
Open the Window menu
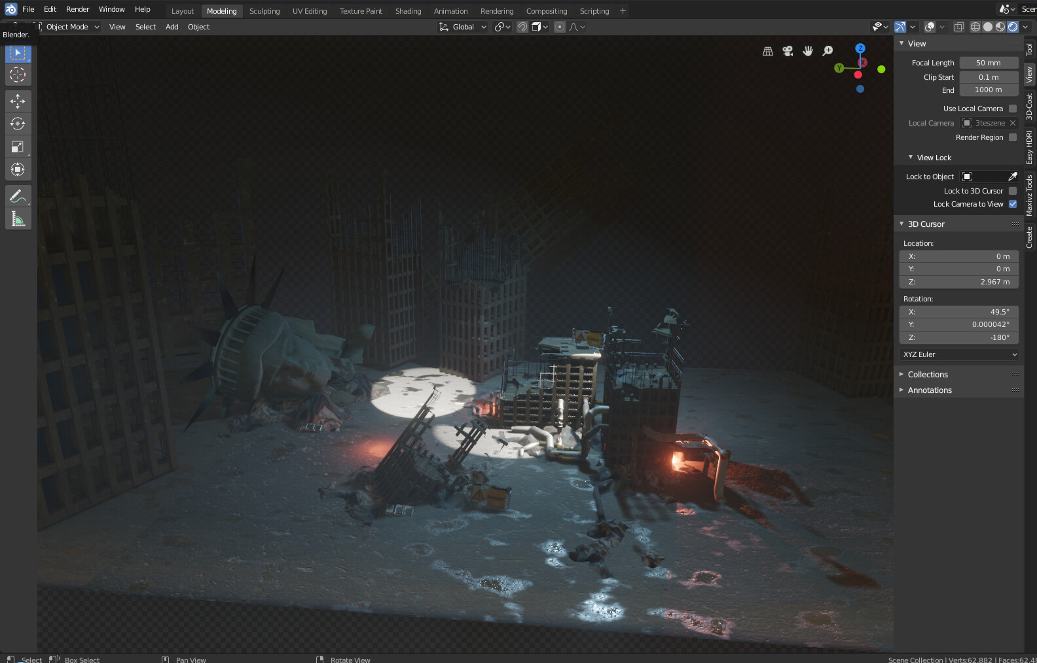coord(111,9)
